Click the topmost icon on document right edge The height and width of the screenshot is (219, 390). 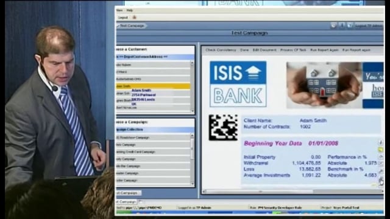[x=380, y=142]
